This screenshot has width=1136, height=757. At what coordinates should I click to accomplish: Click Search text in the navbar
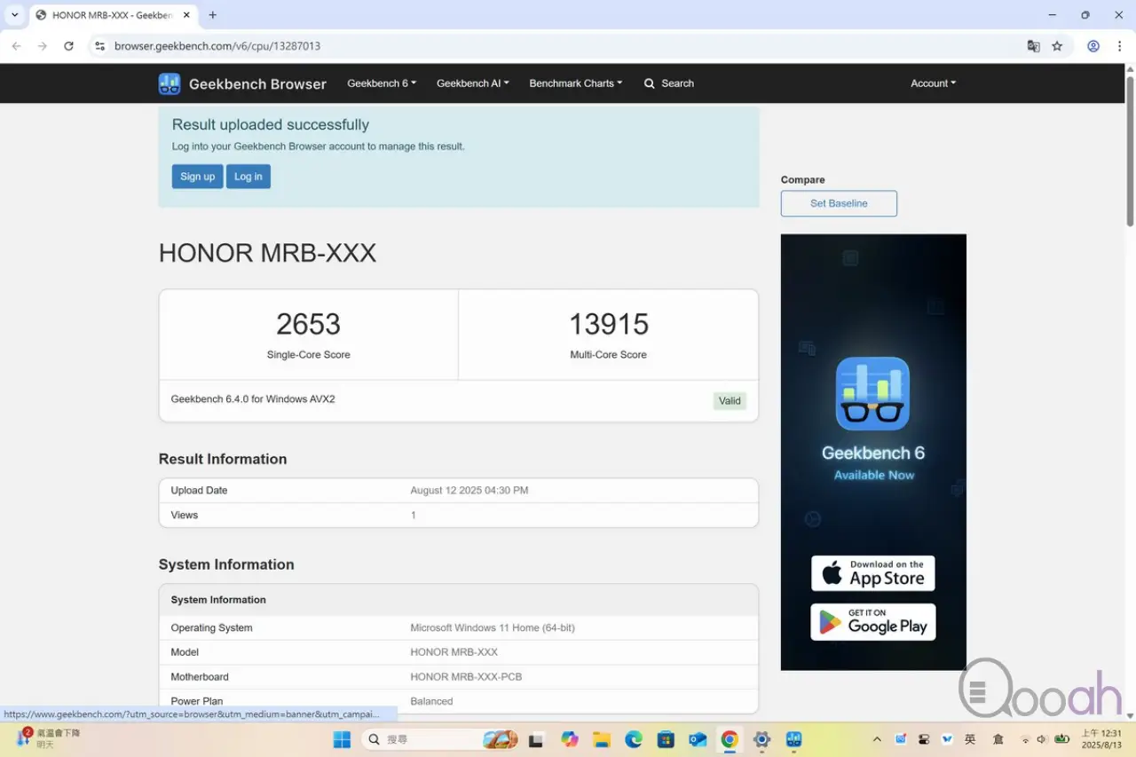[677, 83]
